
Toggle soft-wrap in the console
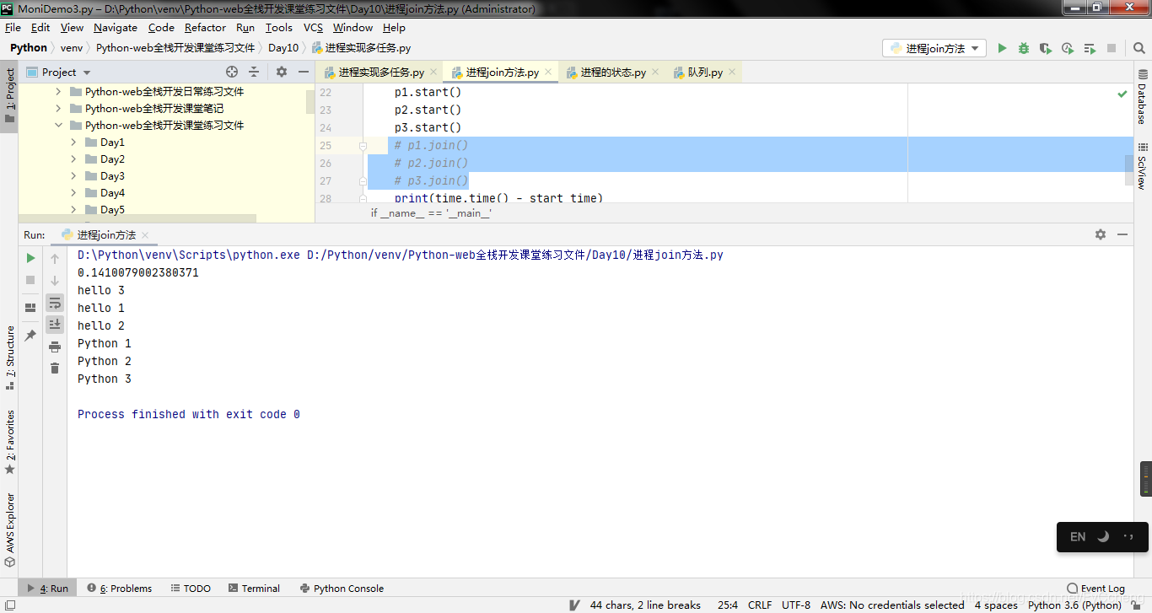click(x=55, y=303)
